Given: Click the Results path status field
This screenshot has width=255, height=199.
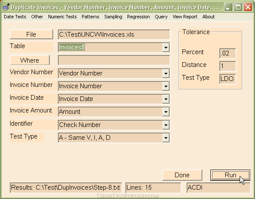Looking at the screenshot, I should (66, 187).
